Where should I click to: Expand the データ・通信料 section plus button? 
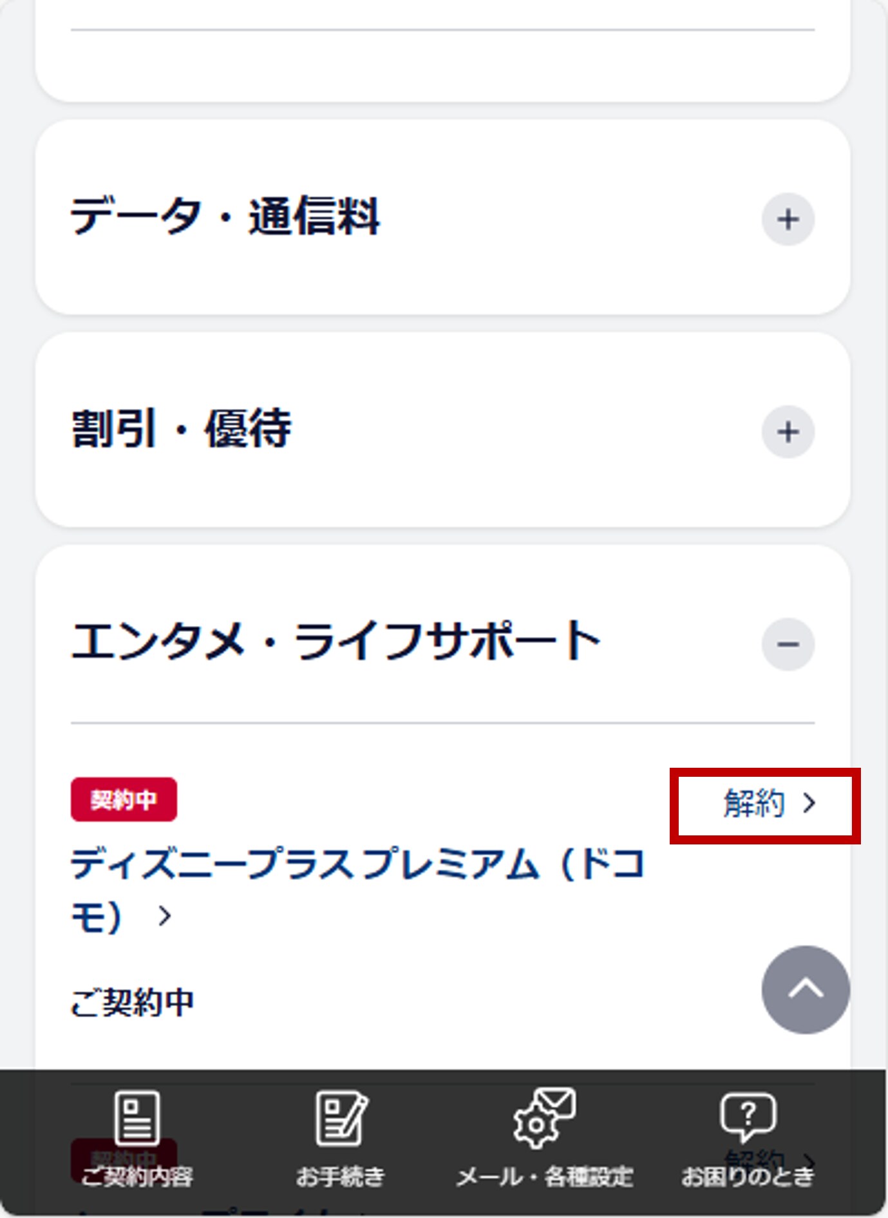(x=788, y=220)
